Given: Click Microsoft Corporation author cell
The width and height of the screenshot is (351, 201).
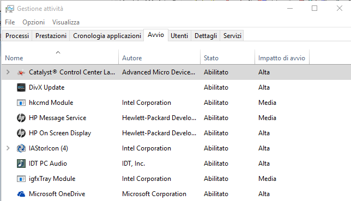Looking at the screenshot, I should (x=154, y=194).
